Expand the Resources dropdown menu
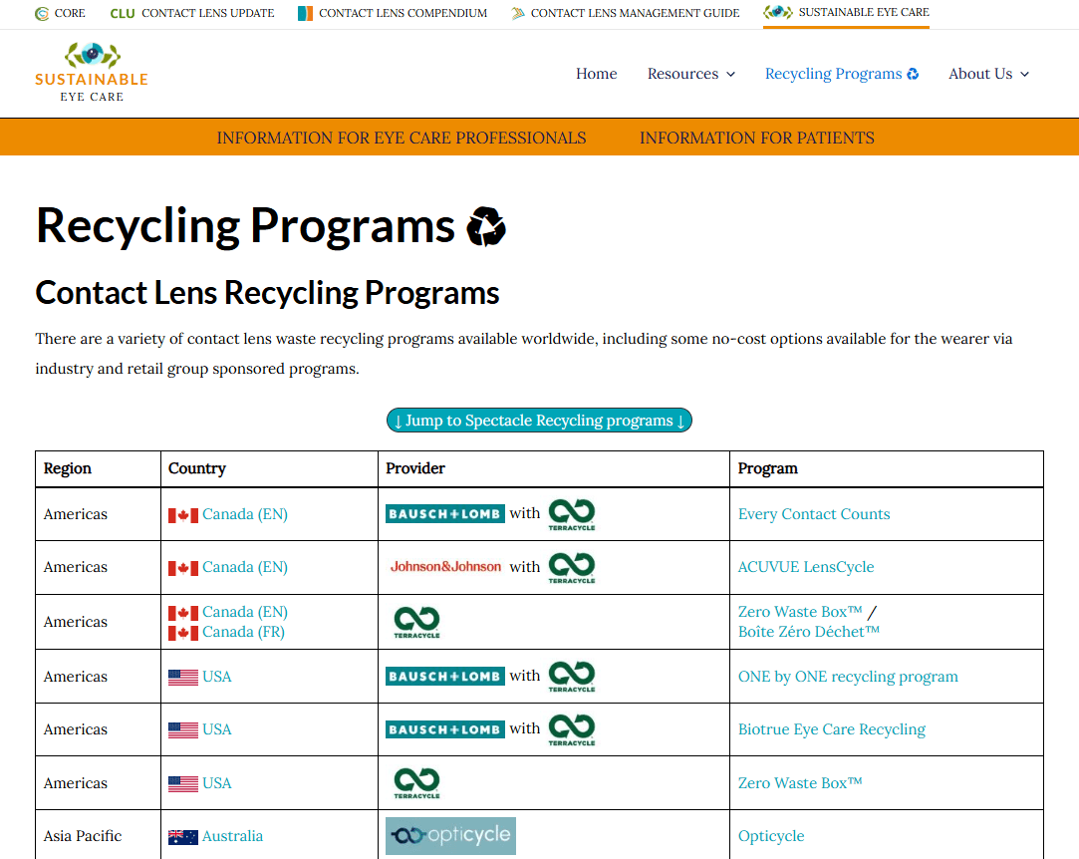Viewport: 1079px width, 859px height. point(690,74)
